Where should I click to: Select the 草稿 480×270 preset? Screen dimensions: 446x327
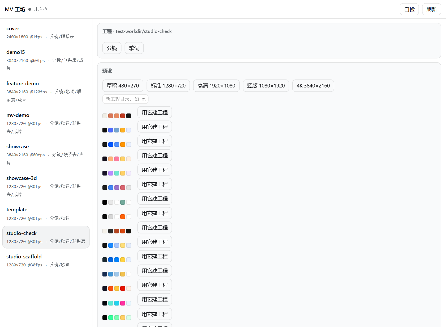123,86
